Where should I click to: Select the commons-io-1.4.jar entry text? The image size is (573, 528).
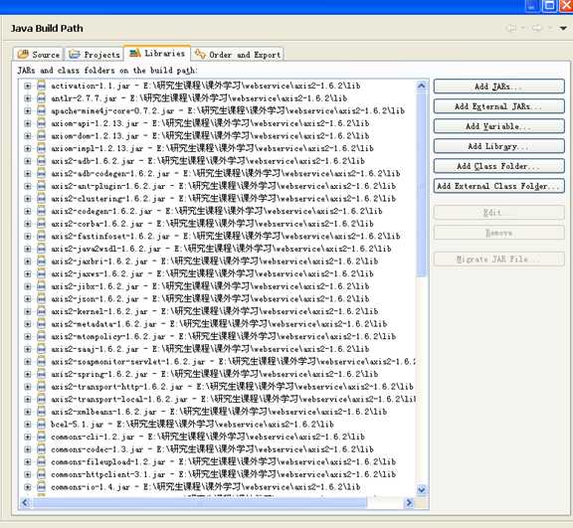point(205,487)
